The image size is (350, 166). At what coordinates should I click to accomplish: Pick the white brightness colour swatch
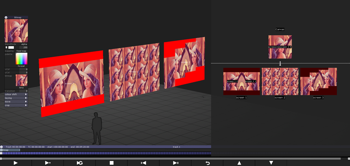point(11,47)
